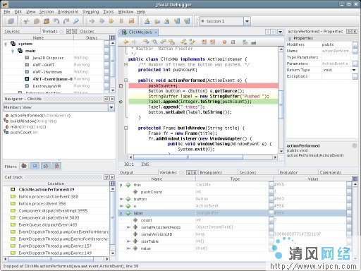The image size is (361, 271).
Task: Collapse the system thread group
Action: 6,44
